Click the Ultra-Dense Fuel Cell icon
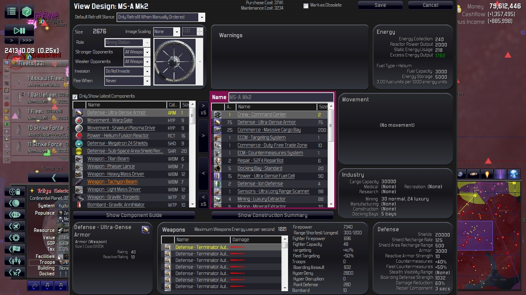The image size is (526, 295). (218, 176)
